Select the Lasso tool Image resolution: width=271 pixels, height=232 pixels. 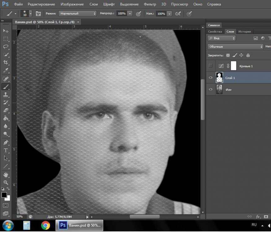pos(6,47)
